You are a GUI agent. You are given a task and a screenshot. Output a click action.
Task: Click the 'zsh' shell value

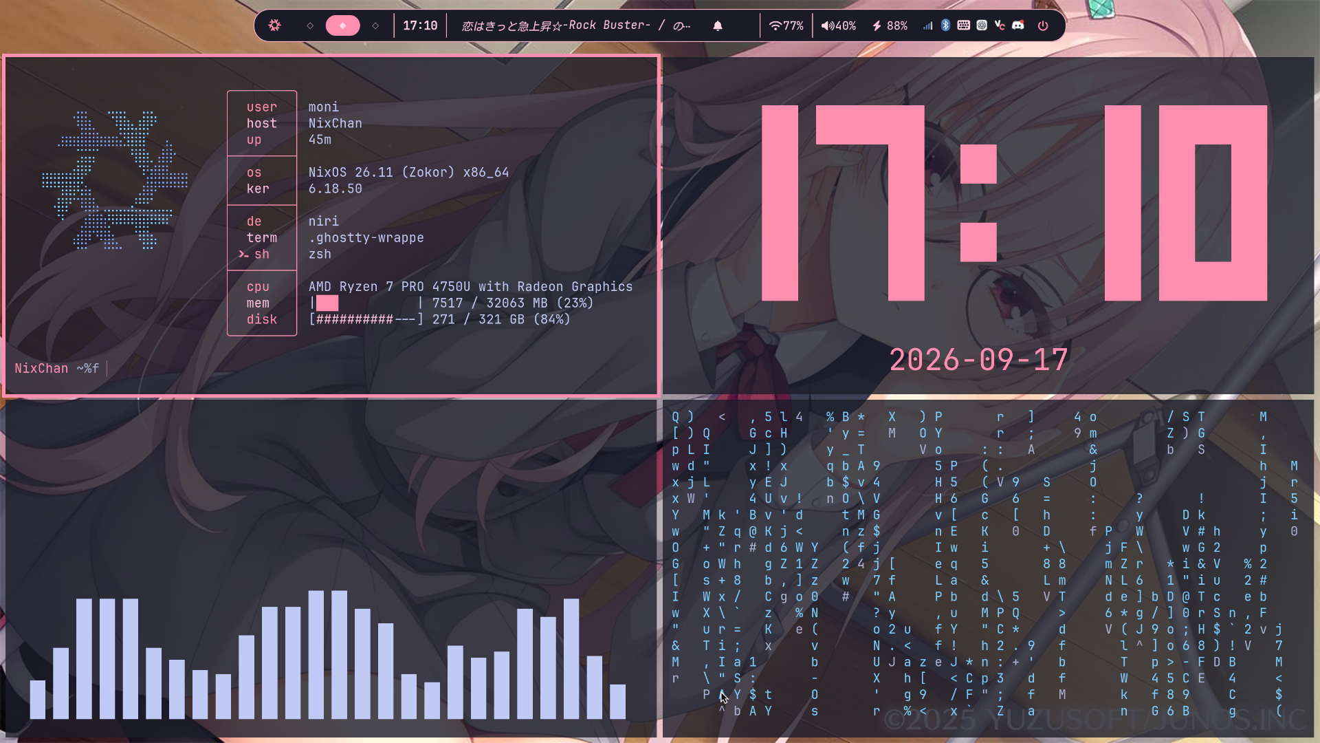pyautogui.click(x=320, y=254)
